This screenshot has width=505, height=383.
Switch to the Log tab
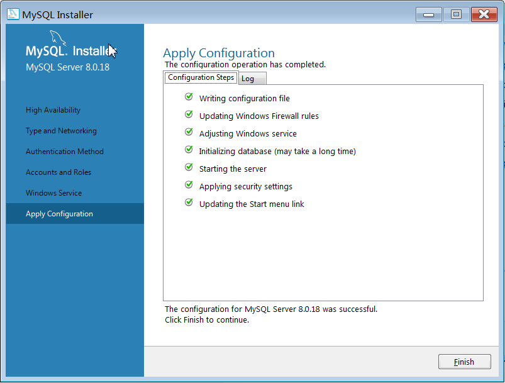253,79
